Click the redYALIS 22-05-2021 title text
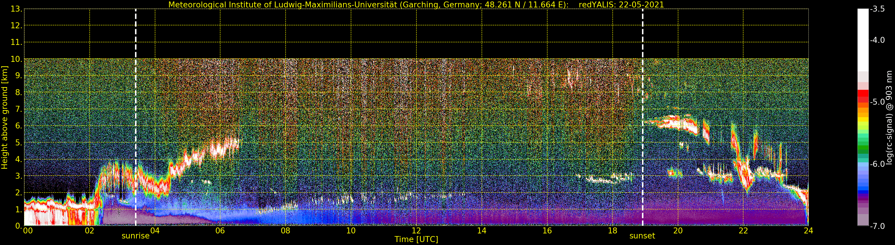Image resolution: width=895 pixels, height=245 pixels. [x=621, y=5]
